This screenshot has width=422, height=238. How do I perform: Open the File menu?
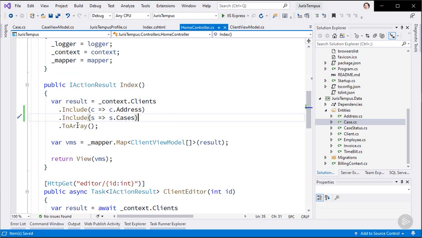pyautogui.click(x=18, y=6)
